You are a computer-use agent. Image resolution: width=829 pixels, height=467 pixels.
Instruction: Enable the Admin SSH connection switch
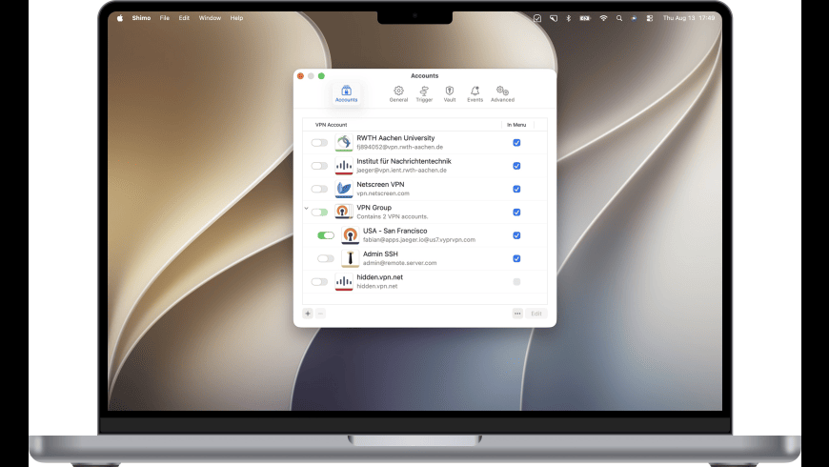point(326,258)
